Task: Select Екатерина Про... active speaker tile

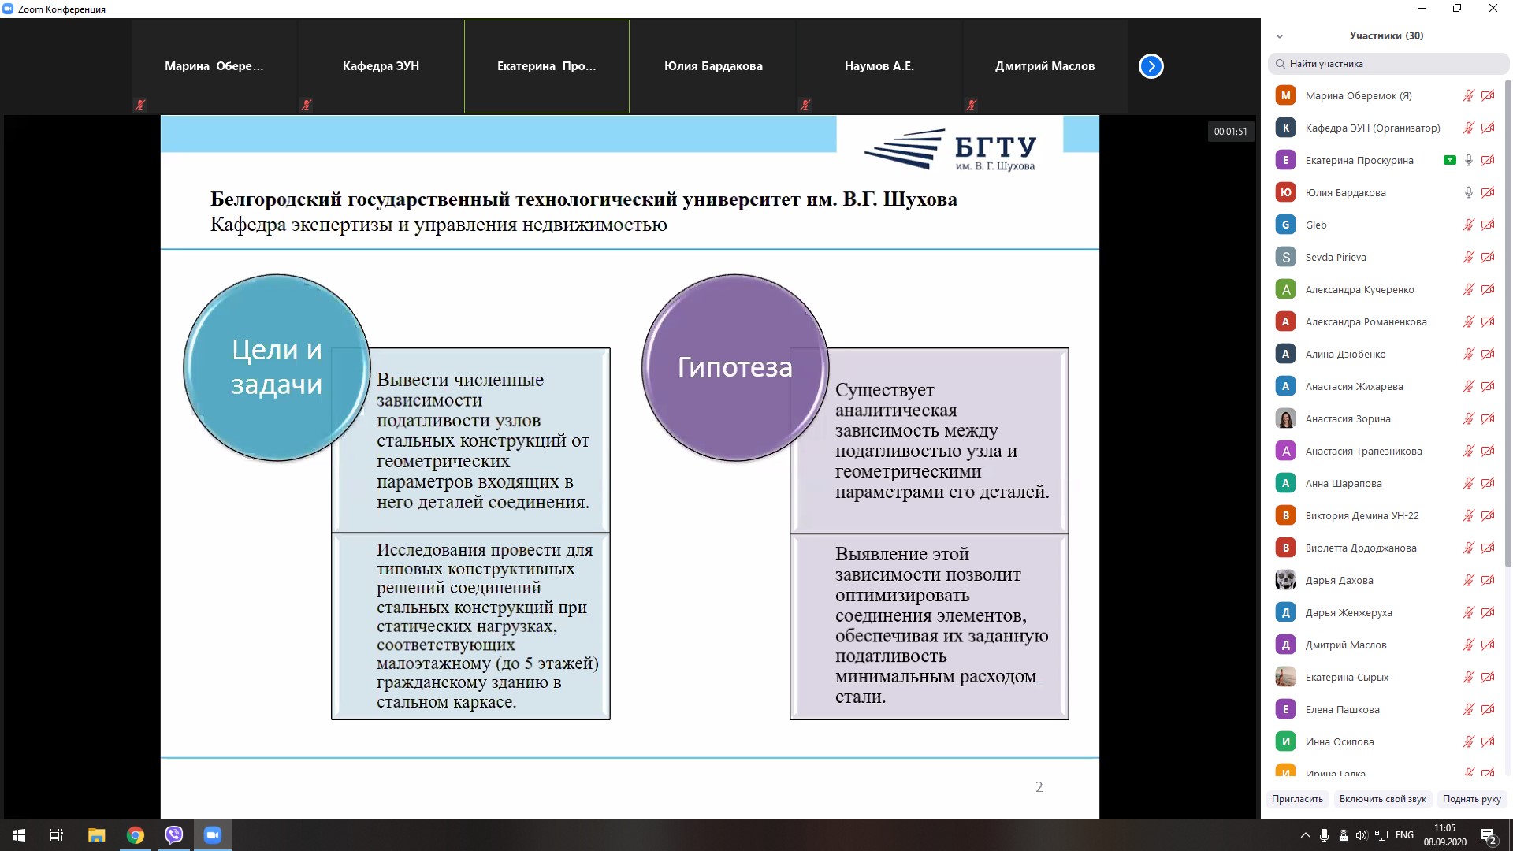Action: click(x=547, y=66)
